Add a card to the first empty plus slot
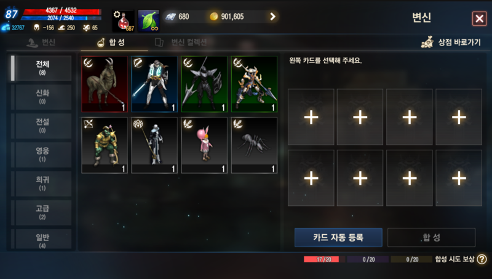492x279 pixels. pyautogui.click(x=311, y=117)
